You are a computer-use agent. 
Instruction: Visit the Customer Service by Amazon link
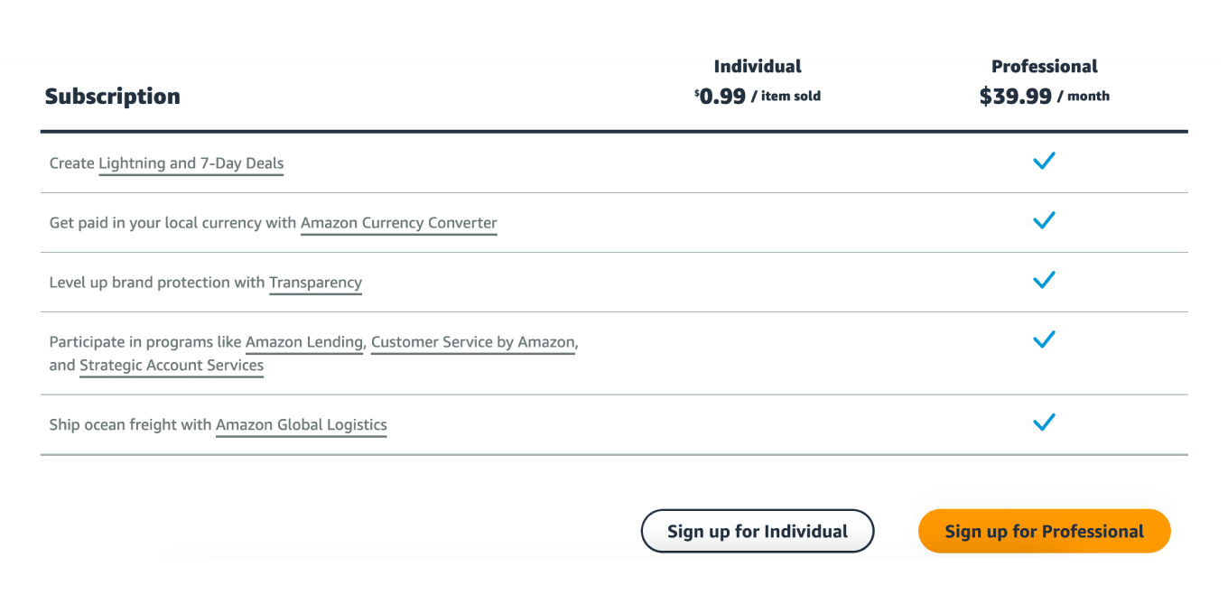[472, 342]
